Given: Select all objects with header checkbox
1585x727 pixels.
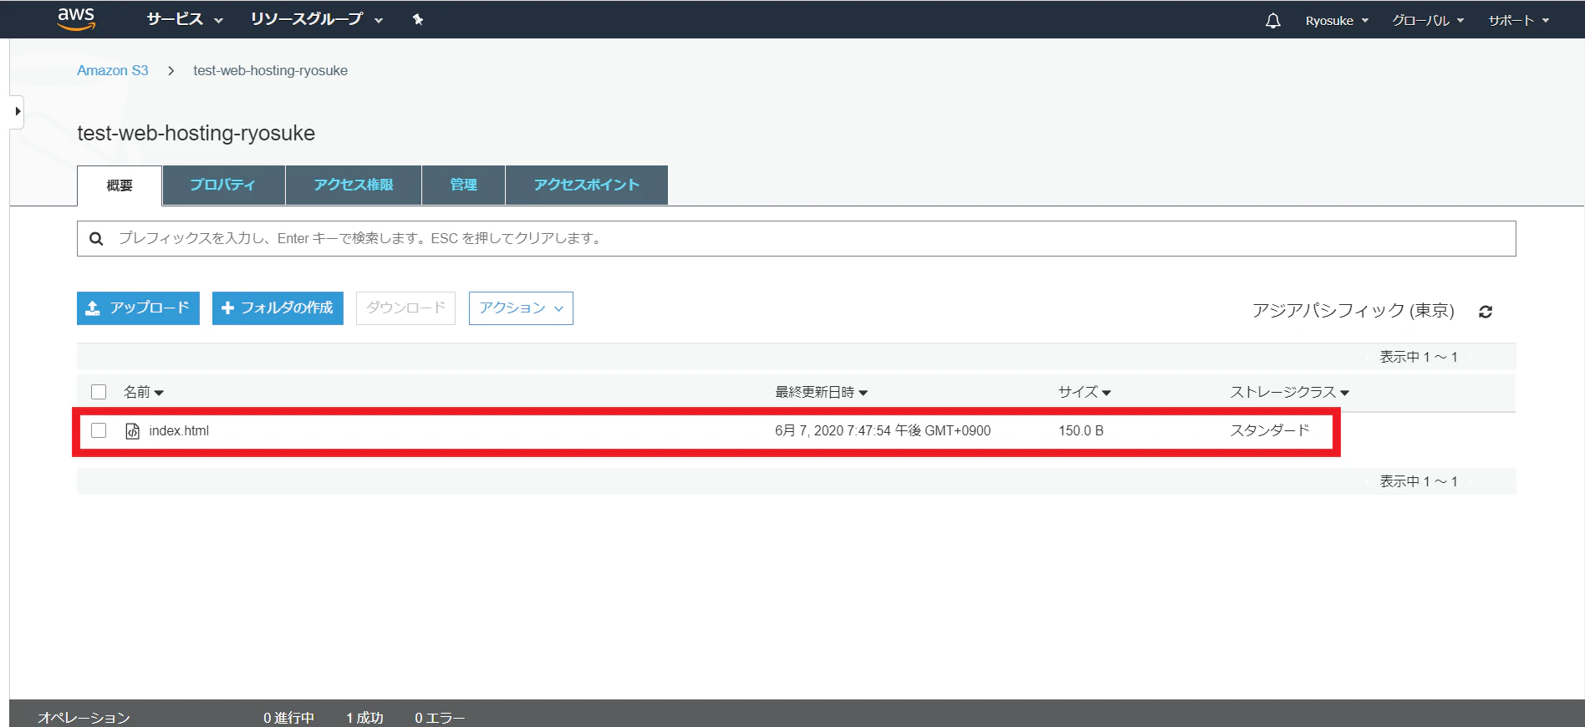Looking at the screenshot, I should (x=99, y=392).
